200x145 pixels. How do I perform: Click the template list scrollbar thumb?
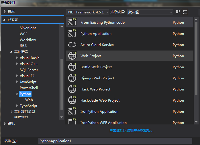pyautogui.click(x=196, y=58)
